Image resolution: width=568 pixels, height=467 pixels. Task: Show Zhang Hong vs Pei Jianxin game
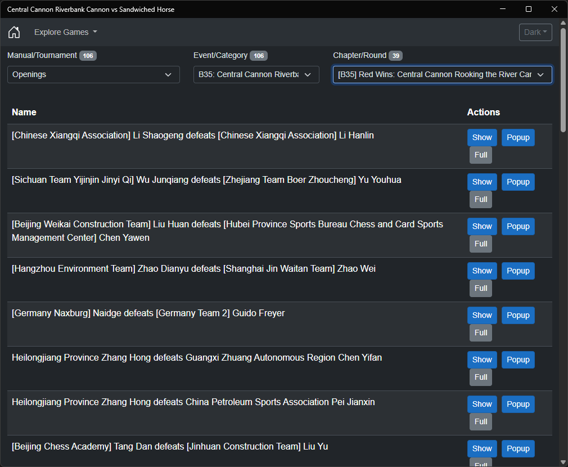482,404
